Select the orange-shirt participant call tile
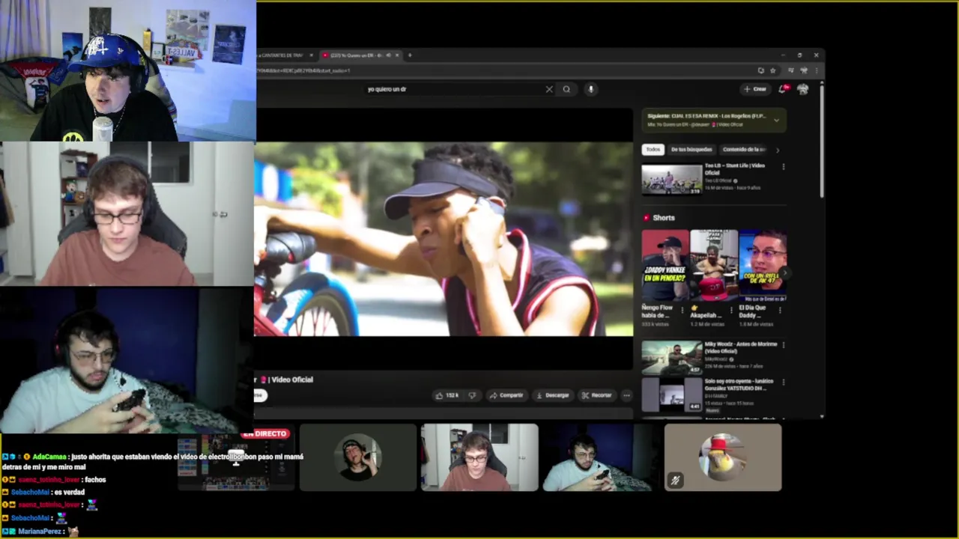This screenshot has width=959, height=539. click(x=479, y=457)
